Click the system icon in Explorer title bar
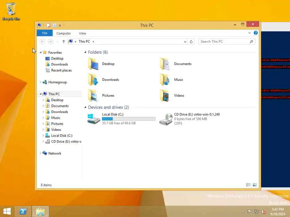 pos(39,25)
